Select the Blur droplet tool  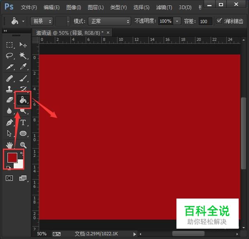(9, 111)
